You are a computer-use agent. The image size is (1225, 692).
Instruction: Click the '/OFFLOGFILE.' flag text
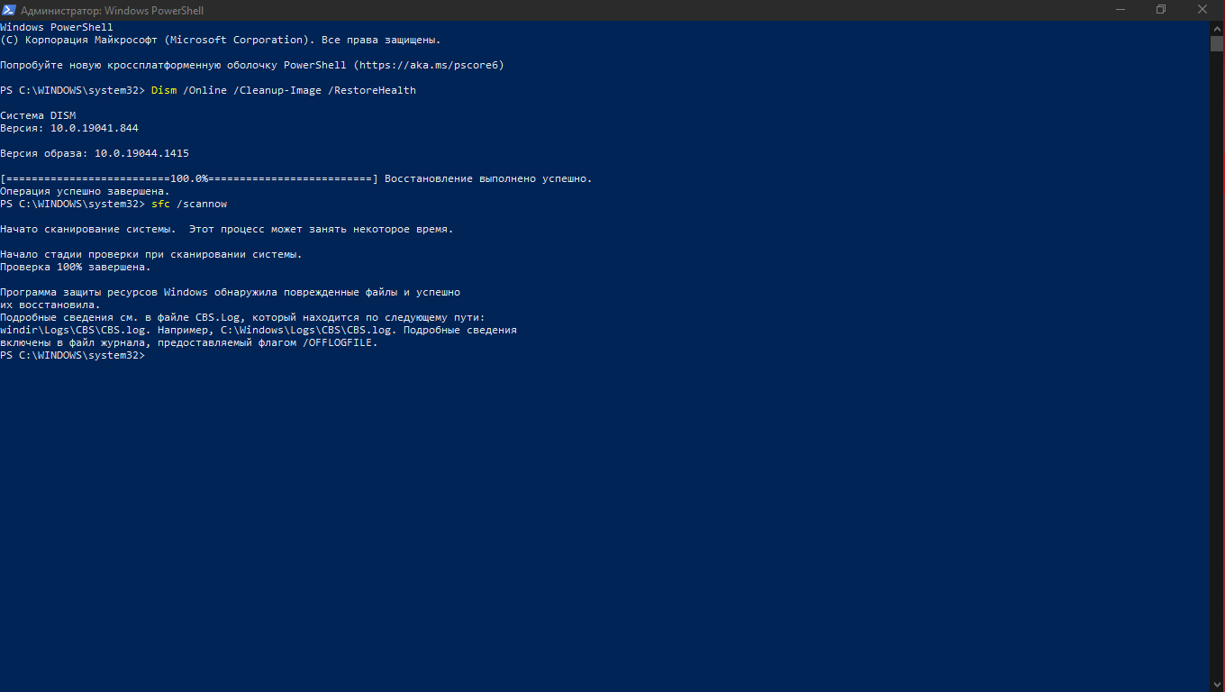[x=340, y=343]
